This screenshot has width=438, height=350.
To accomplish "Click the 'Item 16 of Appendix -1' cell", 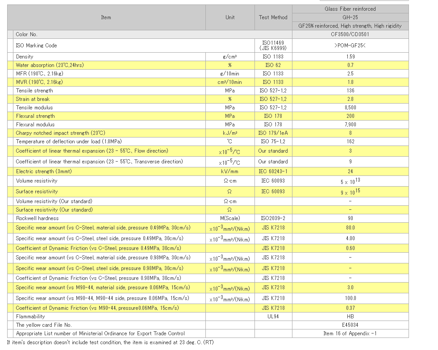I will coord(350,333).
